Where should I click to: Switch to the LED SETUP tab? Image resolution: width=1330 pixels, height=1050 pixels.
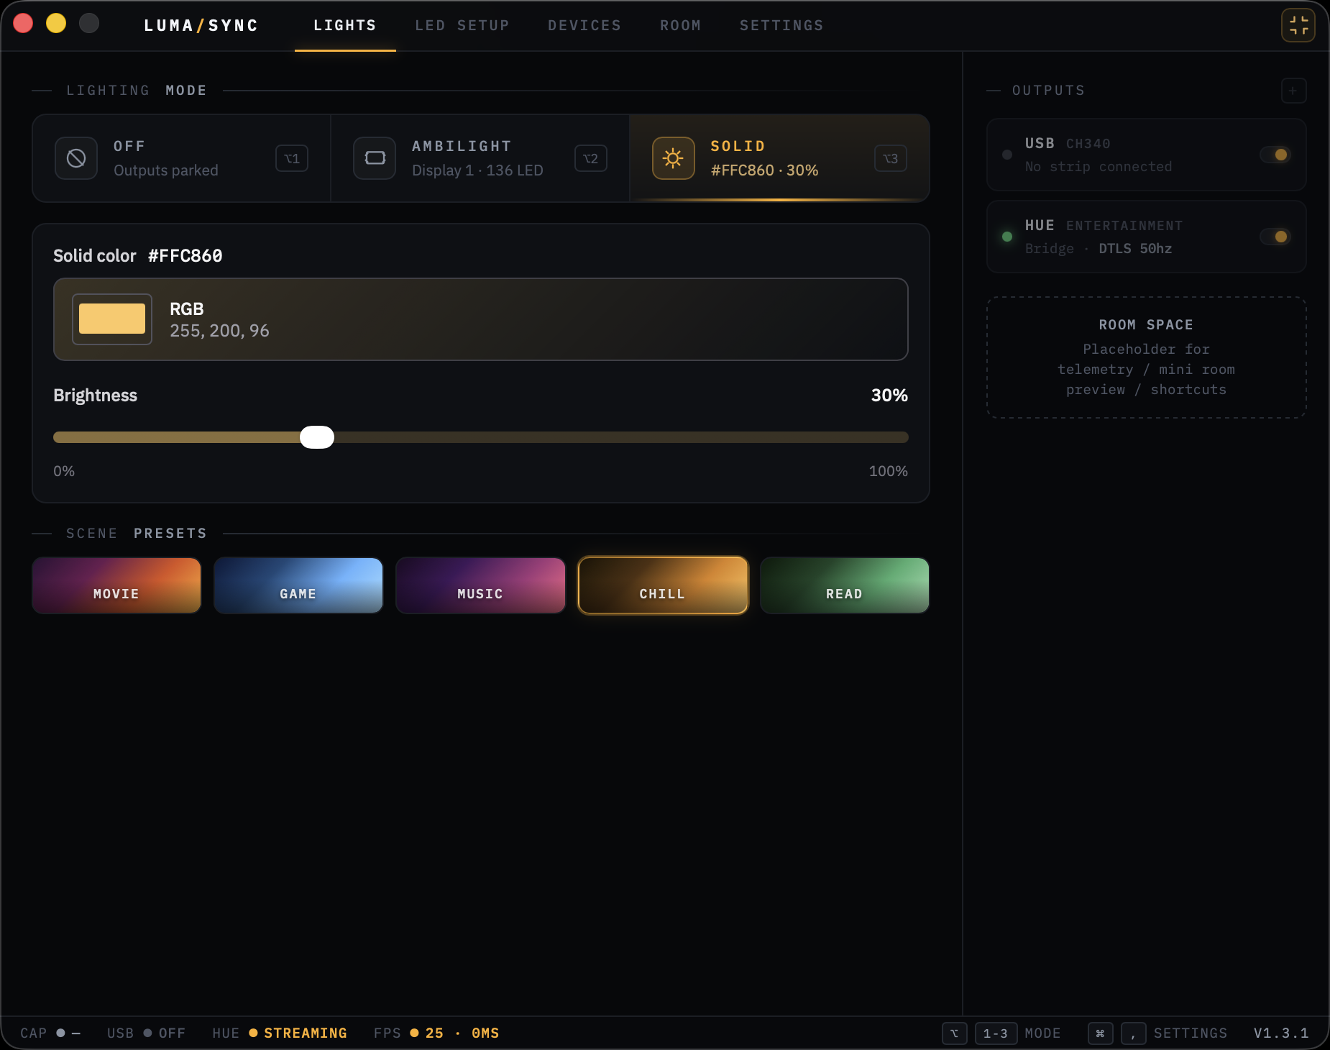462,25
